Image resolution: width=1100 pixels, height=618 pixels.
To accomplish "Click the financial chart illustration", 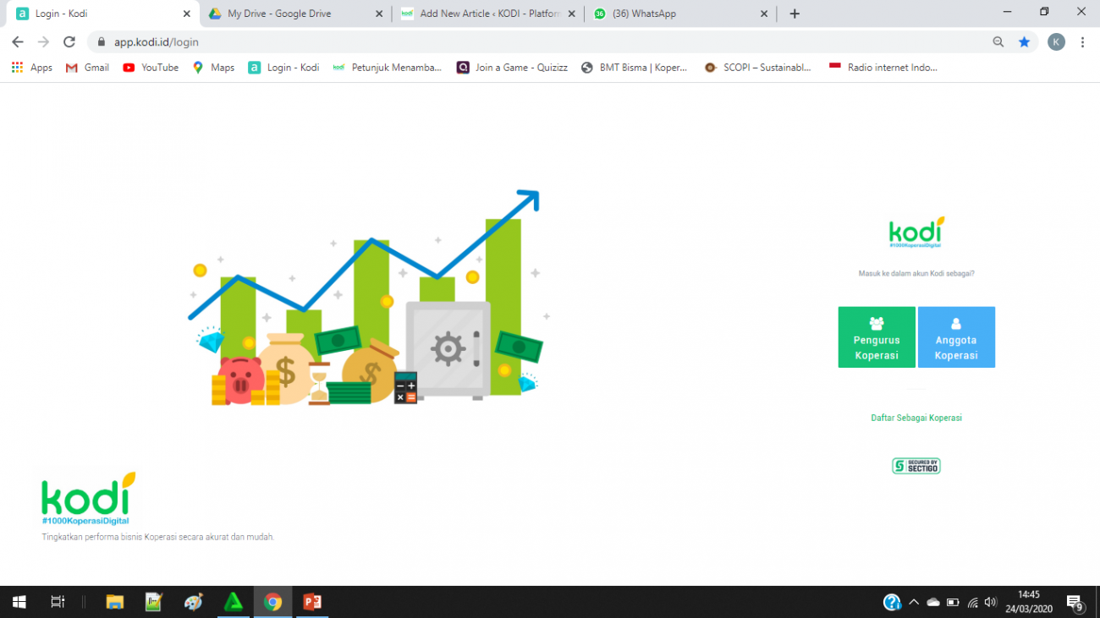I will (x=370, y=298).
